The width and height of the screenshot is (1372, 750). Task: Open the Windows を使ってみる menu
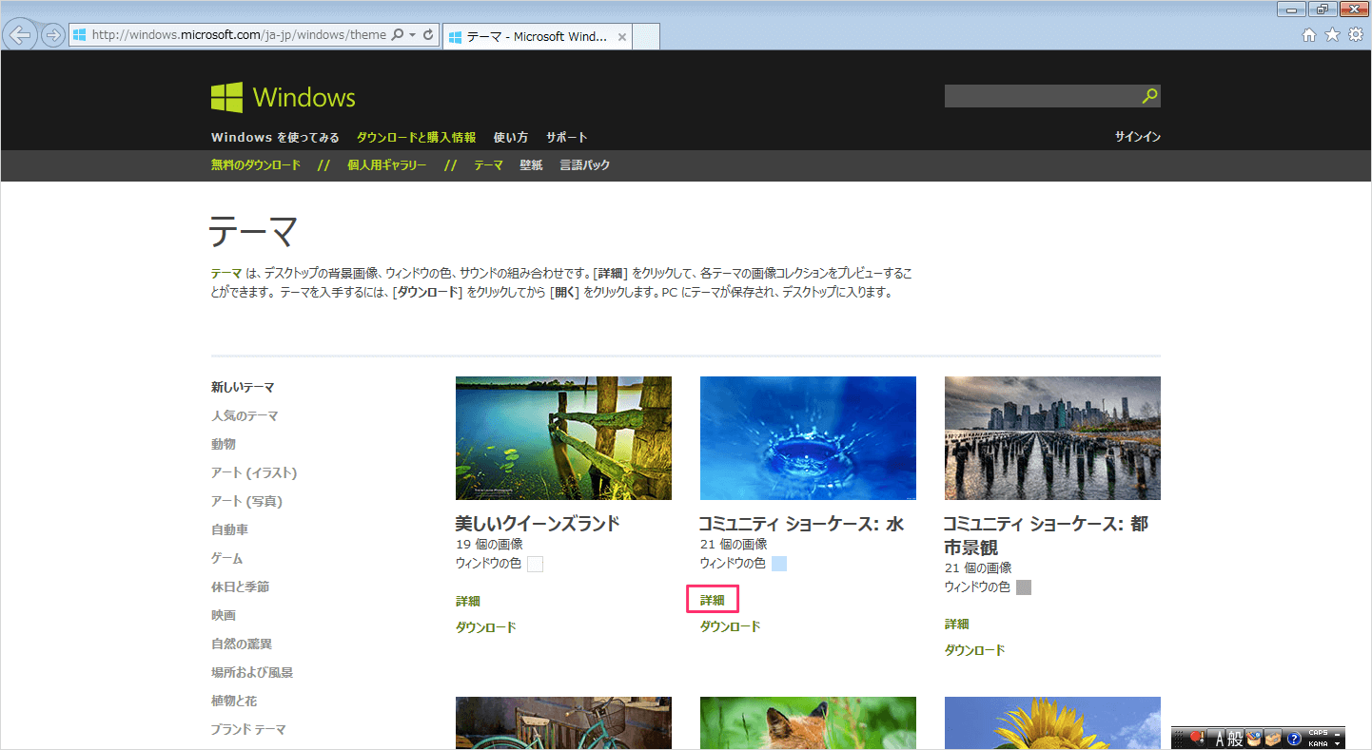click(x=275, y=137)
